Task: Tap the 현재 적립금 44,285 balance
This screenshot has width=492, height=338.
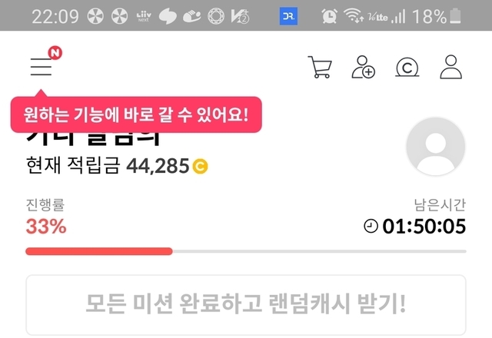Action: click(x=108, y=166)
